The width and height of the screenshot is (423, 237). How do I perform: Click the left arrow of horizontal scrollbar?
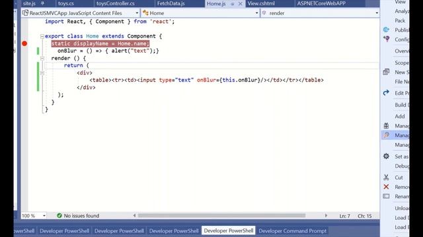(134, 215)
